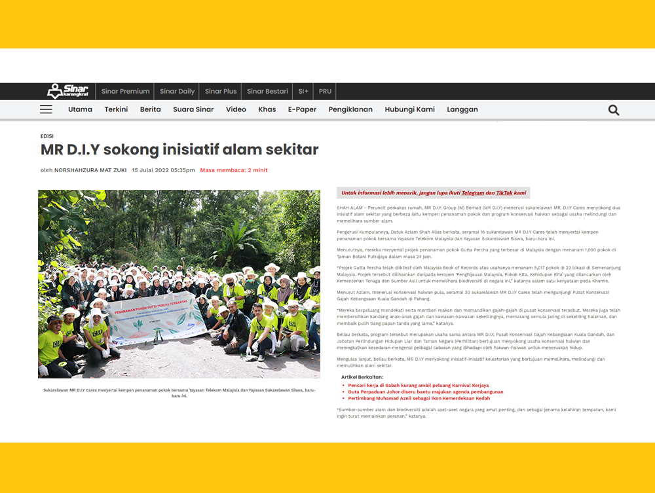Viewport: 655px width, 493px height.
Task: Open article Pencari kerja di Sabah
Action: (418, 386)
